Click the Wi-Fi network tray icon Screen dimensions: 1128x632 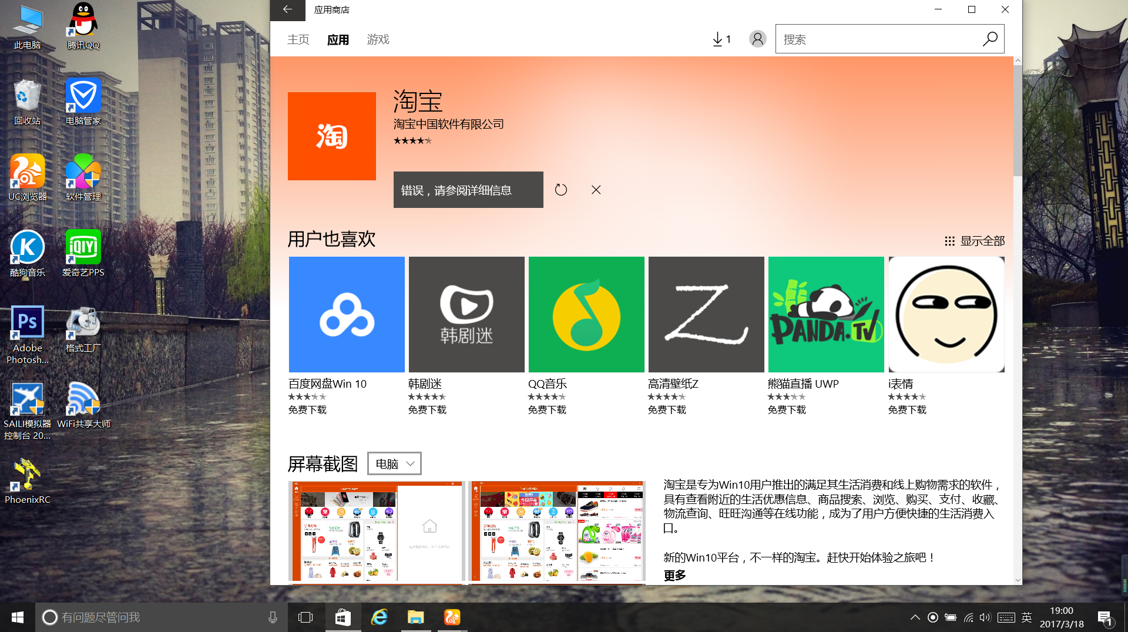point(968,617)
